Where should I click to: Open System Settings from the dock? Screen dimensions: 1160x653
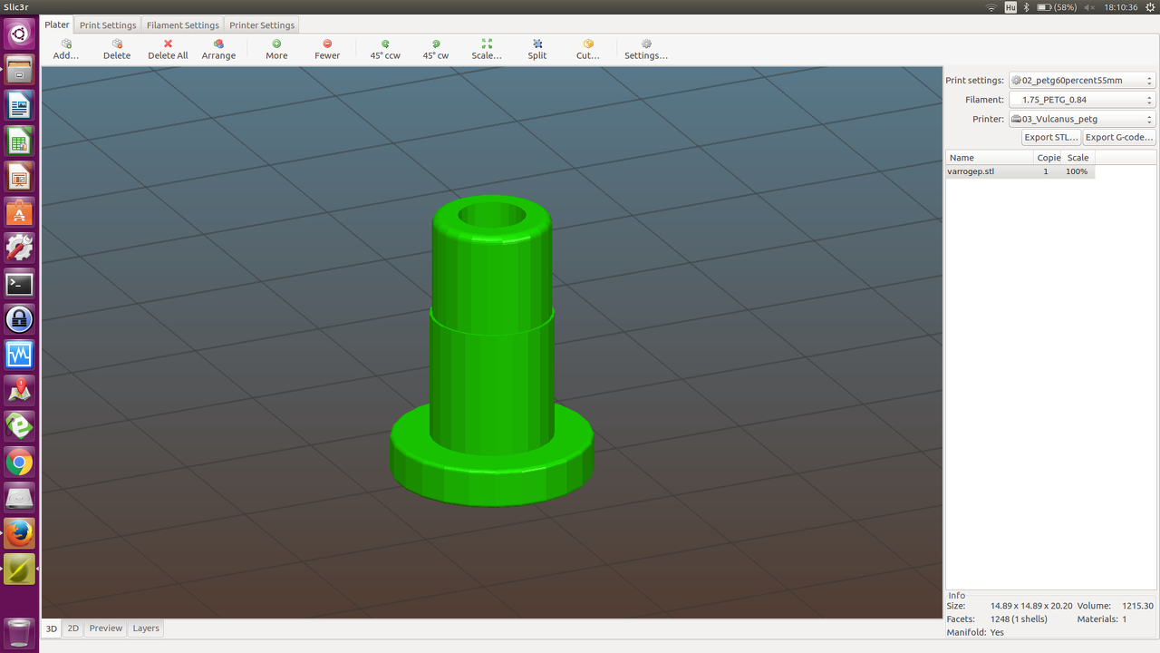tap(19, 248)
